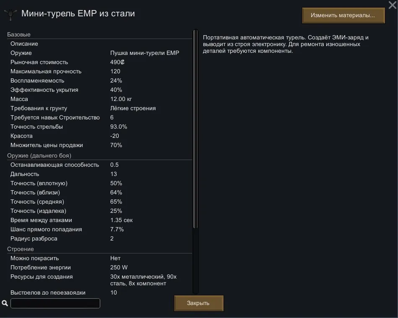The image size is (398, 318).
Task: Close the info card with the X icon
Action: coord(393,5)
